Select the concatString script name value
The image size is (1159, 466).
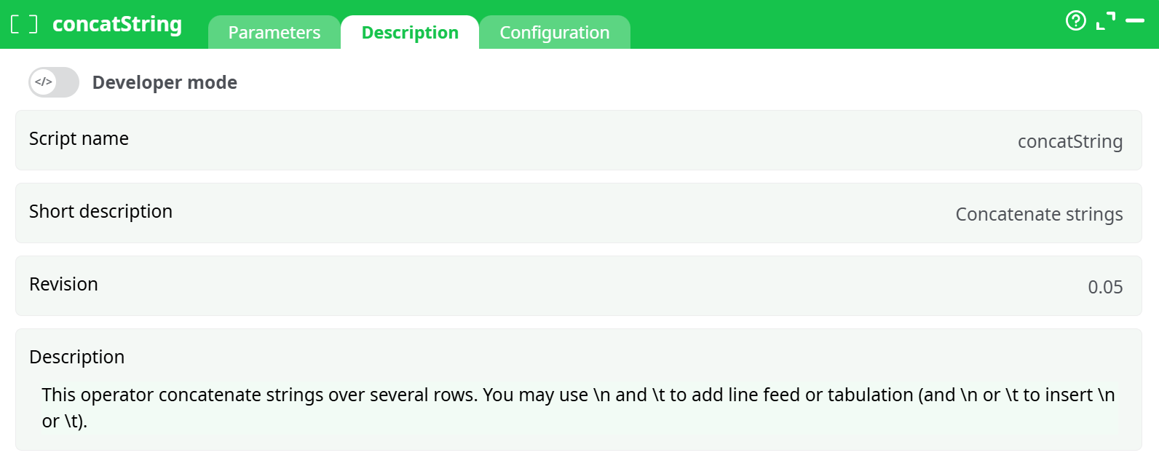[1069, 141]
